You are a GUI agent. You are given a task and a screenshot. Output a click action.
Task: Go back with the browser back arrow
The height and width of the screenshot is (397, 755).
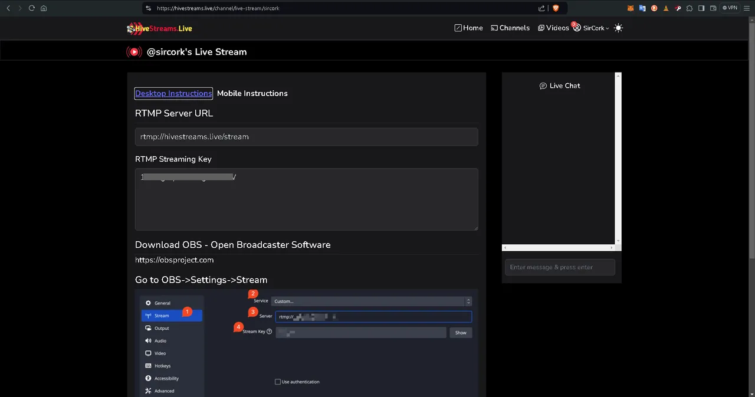(x=8, y=8)
